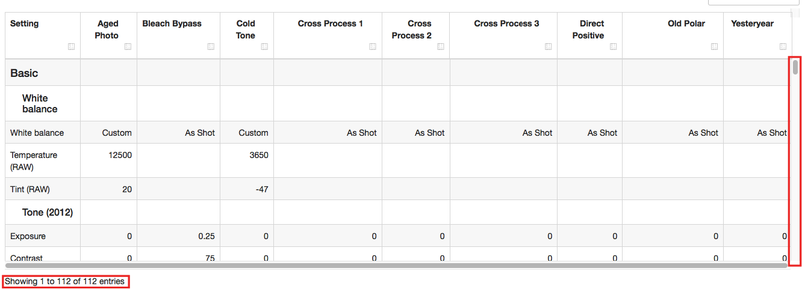Viewport: 805px width, 289px height.
Task: Click the vertical scrollbar thumb
Action: (x=795, y=66)
